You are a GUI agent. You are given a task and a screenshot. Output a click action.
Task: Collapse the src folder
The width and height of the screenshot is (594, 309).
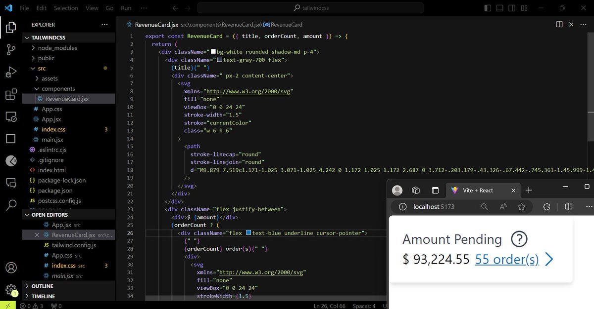coord(69,68)
